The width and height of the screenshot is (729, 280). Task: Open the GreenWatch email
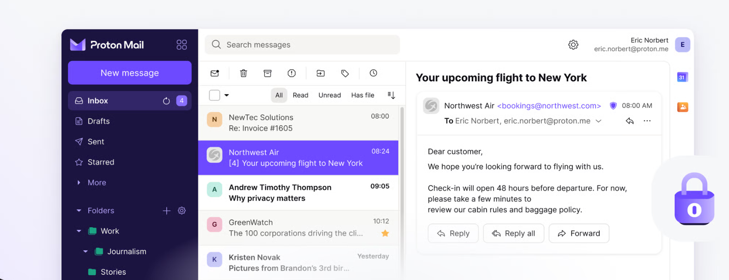point(298,228)
